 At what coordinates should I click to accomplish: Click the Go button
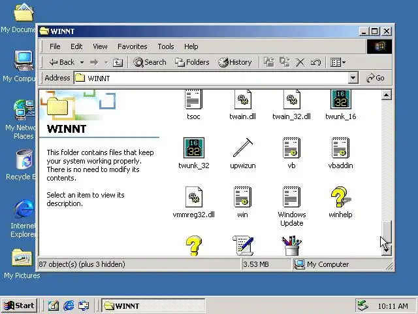[x=375, y=78]
